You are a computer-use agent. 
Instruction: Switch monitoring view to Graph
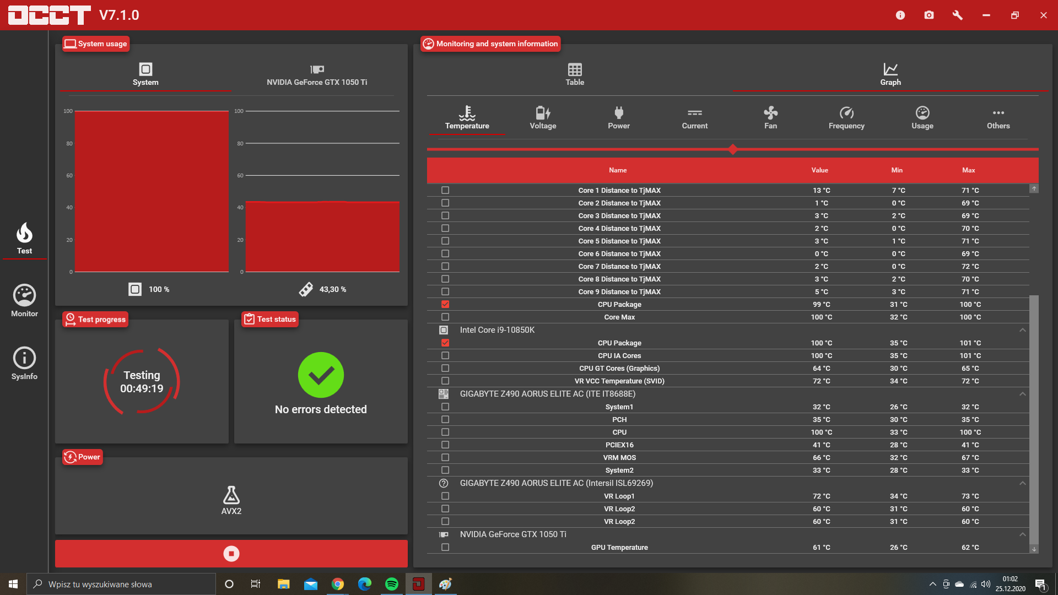890,74
